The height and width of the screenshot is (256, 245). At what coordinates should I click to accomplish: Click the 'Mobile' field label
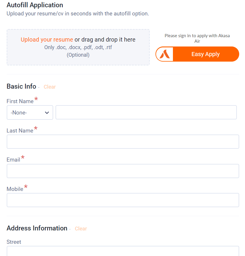point(15,189)
